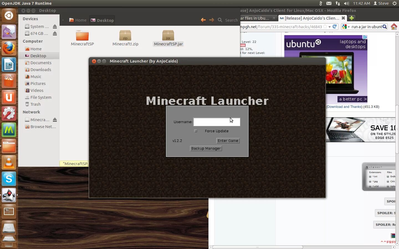Select Browse Net... in sidebar
The image size is (399, 249).
[x=39, y=126]
